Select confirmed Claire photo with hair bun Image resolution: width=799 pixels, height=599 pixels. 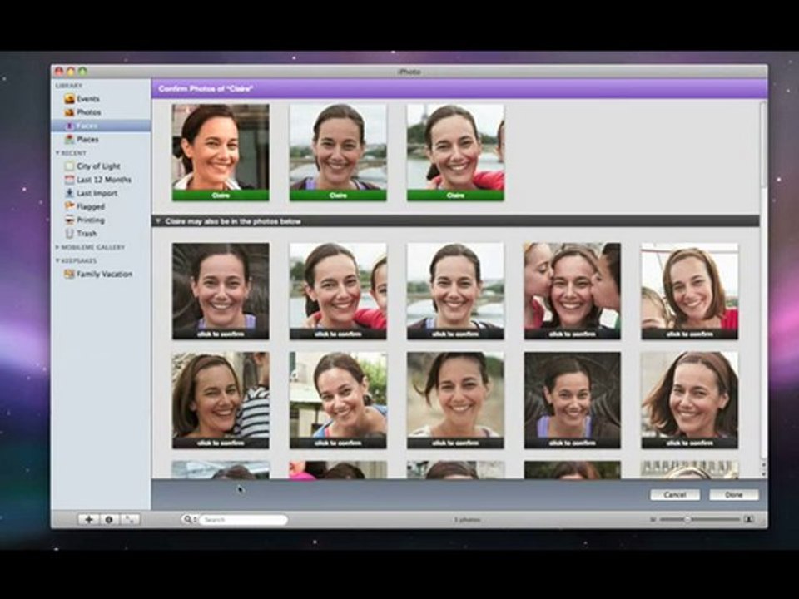tap(221, 152)
